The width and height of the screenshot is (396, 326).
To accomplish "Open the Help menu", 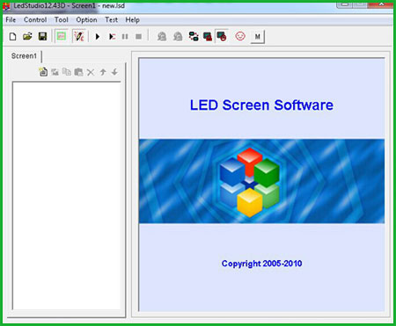I will pyautogui.click(x=133, y=20).
